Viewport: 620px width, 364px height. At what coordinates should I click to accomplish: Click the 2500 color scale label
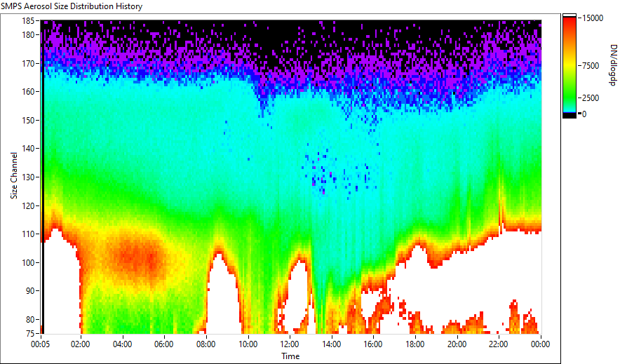[591, 98]
